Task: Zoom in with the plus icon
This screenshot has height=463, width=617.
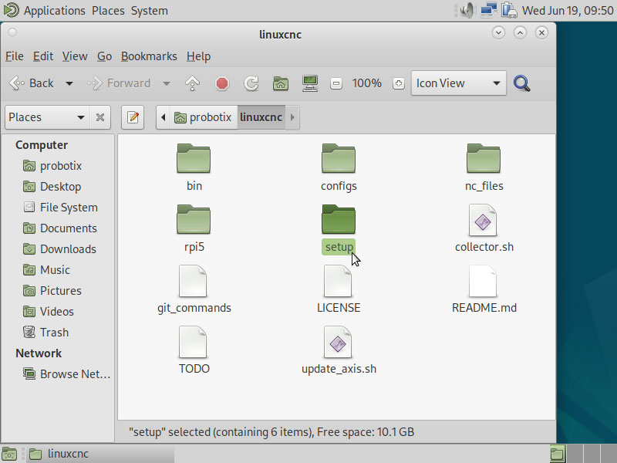Action: (x=398, y=83)
